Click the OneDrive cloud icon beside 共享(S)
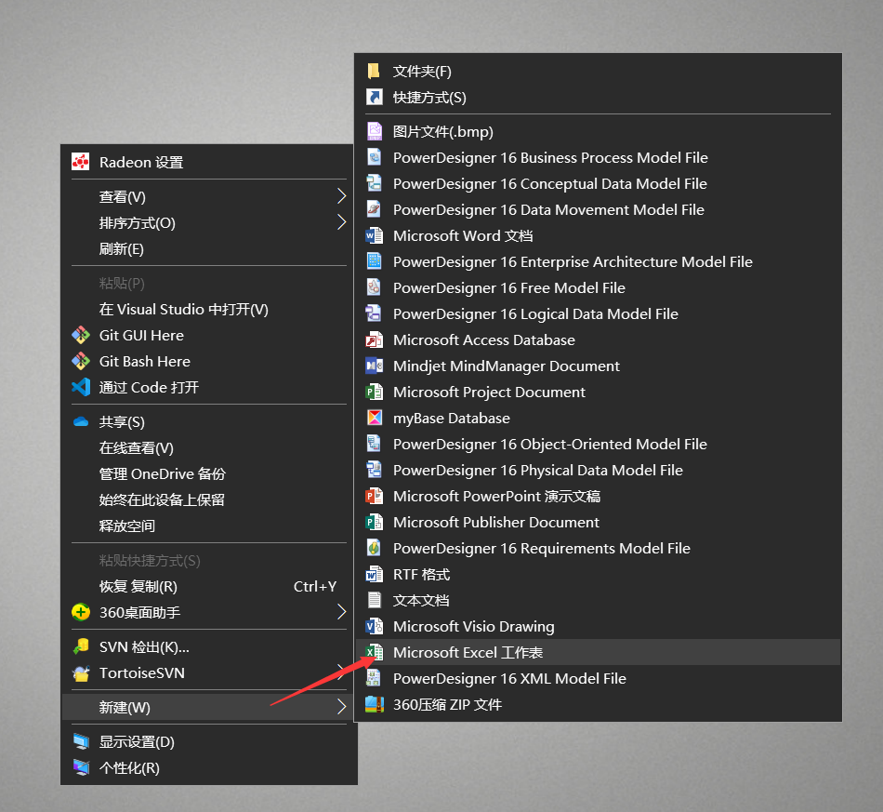This screenshot has width=883, height=812. click(81, 421)
